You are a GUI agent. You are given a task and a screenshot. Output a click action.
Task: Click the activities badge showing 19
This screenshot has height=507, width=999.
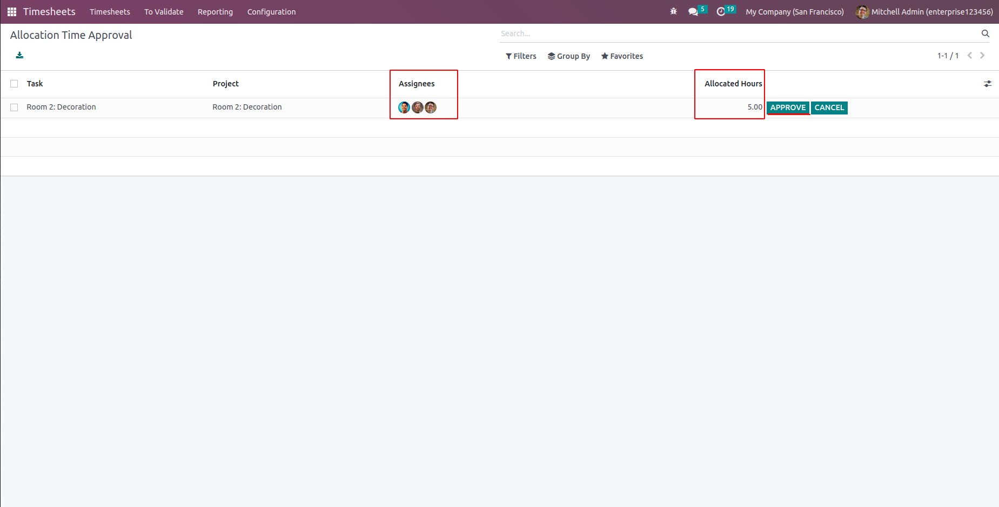[x=730, y=9]
